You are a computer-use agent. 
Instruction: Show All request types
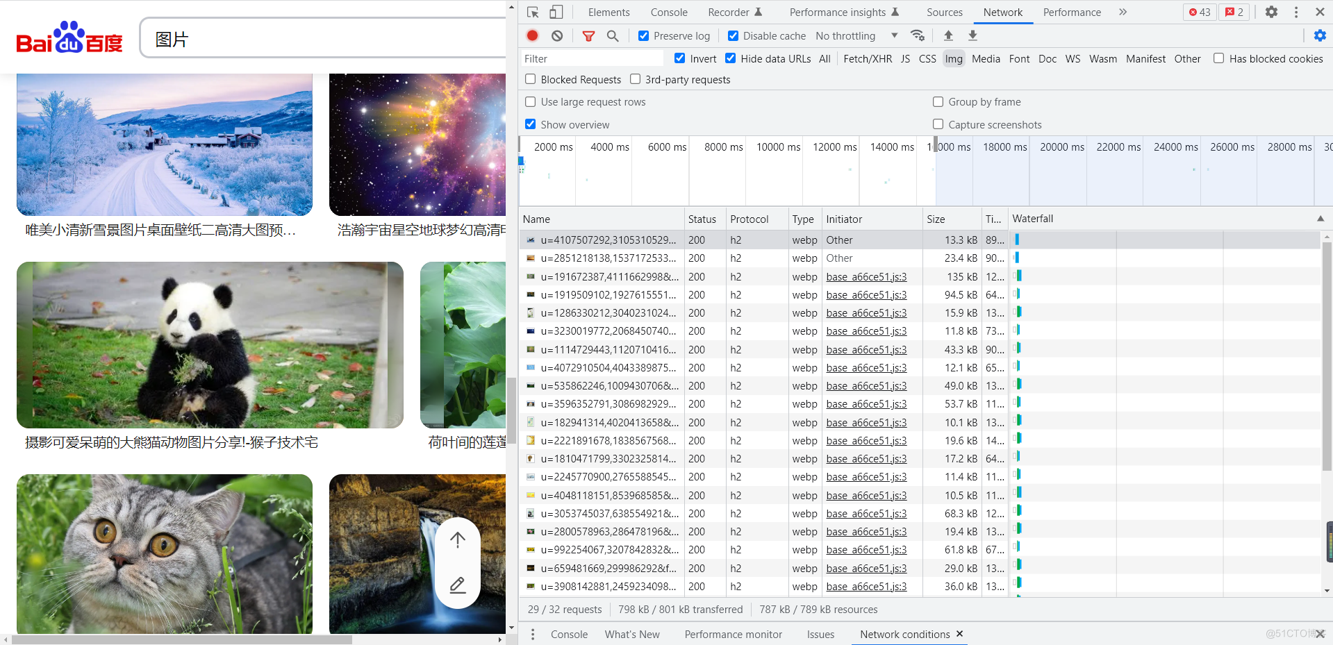[x=825, y=58]
